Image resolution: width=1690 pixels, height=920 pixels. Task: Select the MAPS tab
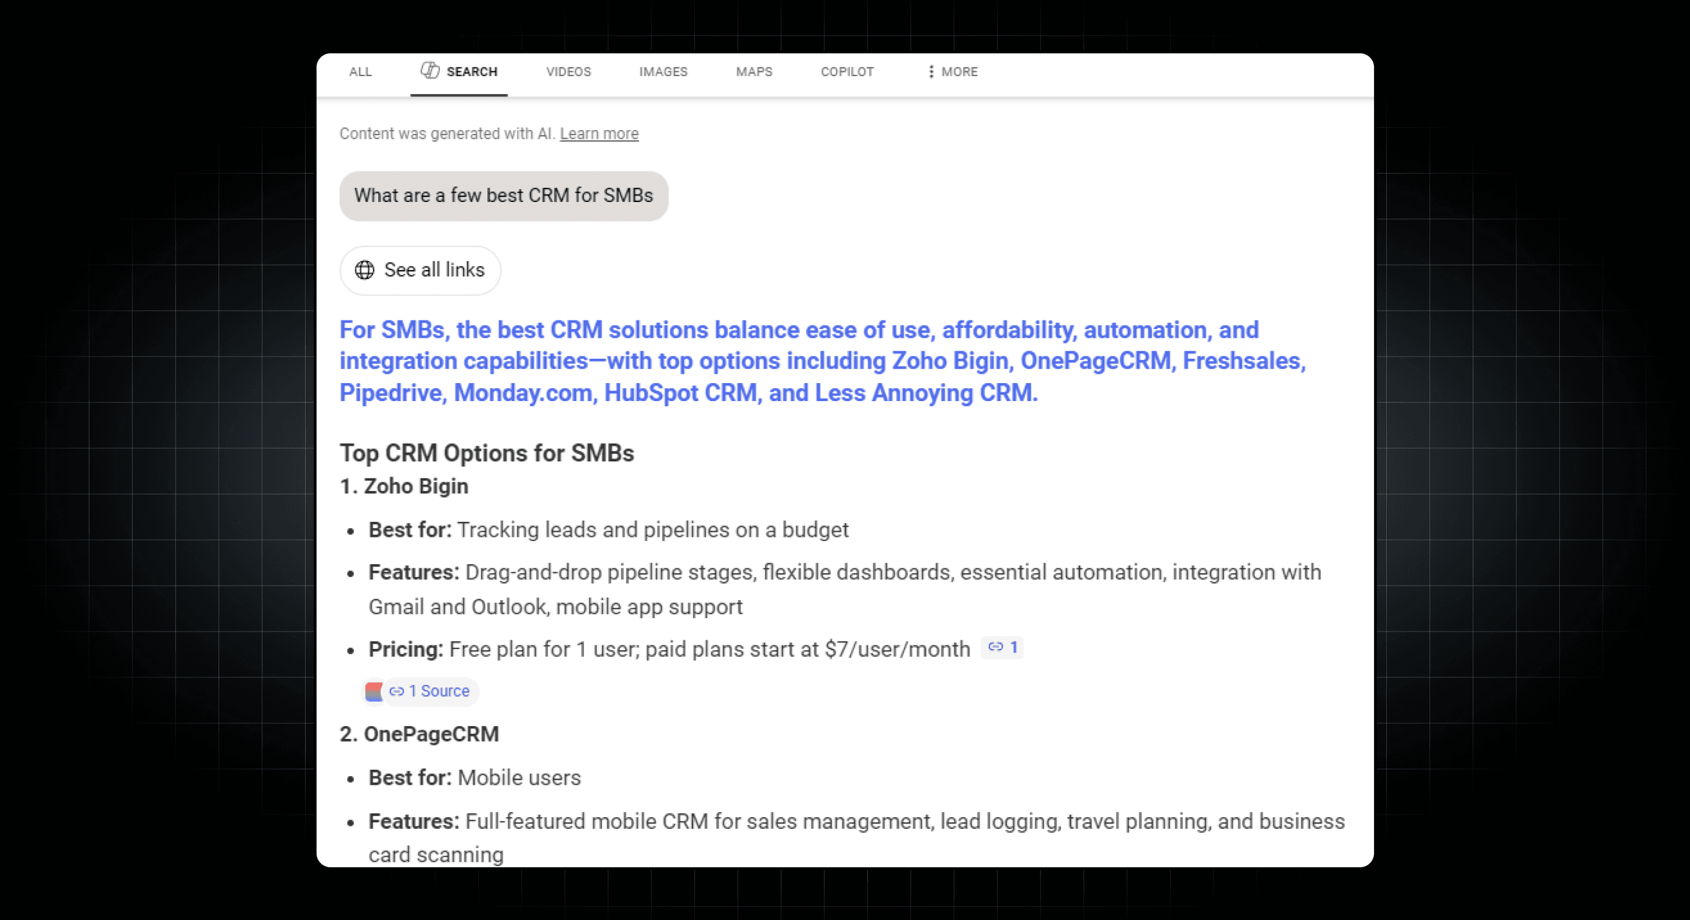pos(754,71)
